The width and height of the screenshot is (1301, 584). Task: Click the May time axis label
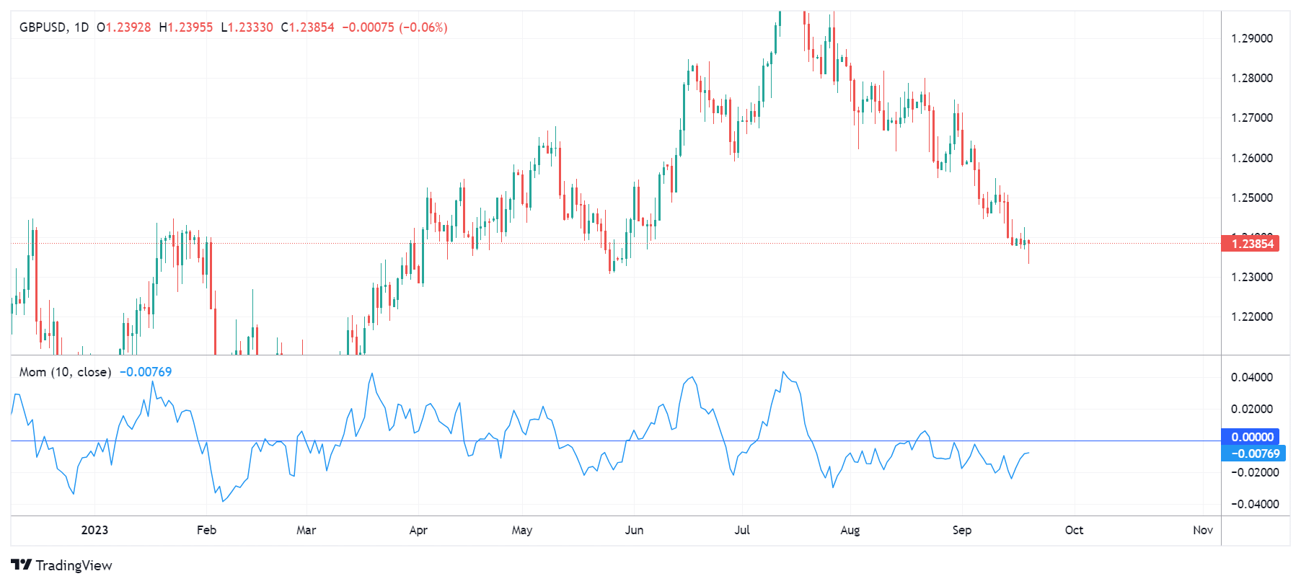[522, 530]
